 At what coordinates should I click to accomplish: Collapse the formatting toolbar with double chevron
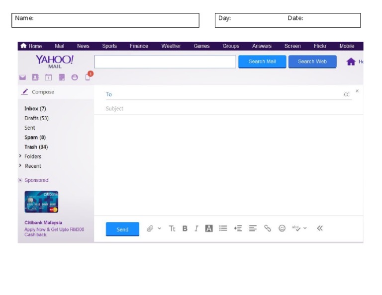(x=320, y=228)
